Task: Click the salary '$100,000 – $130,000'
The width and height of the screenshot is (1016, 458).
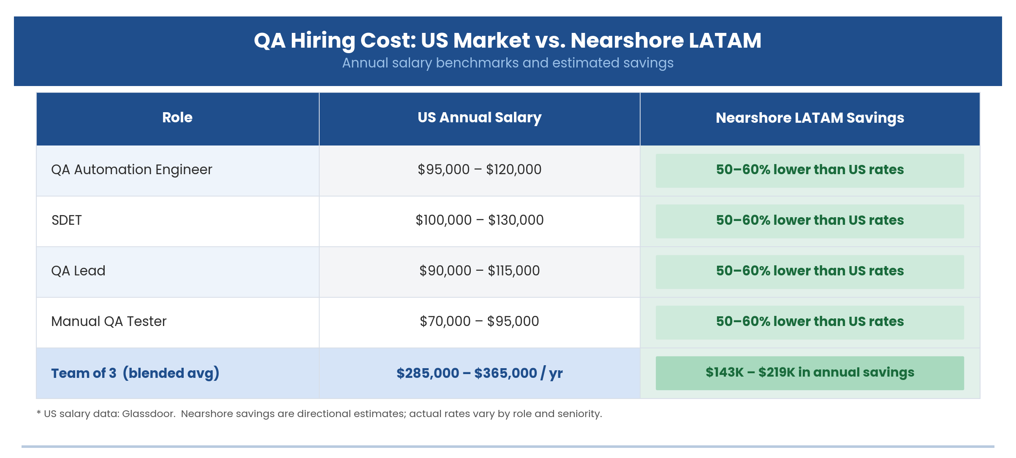Action: point(479,220)
